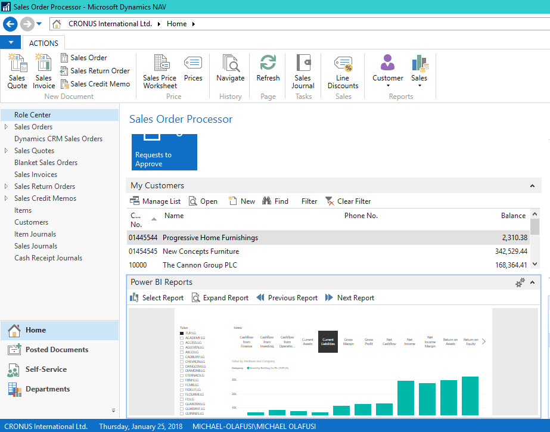This screenshot has width=550, height=432.
Task: Open the selected customer record
Action: point(203,201)
